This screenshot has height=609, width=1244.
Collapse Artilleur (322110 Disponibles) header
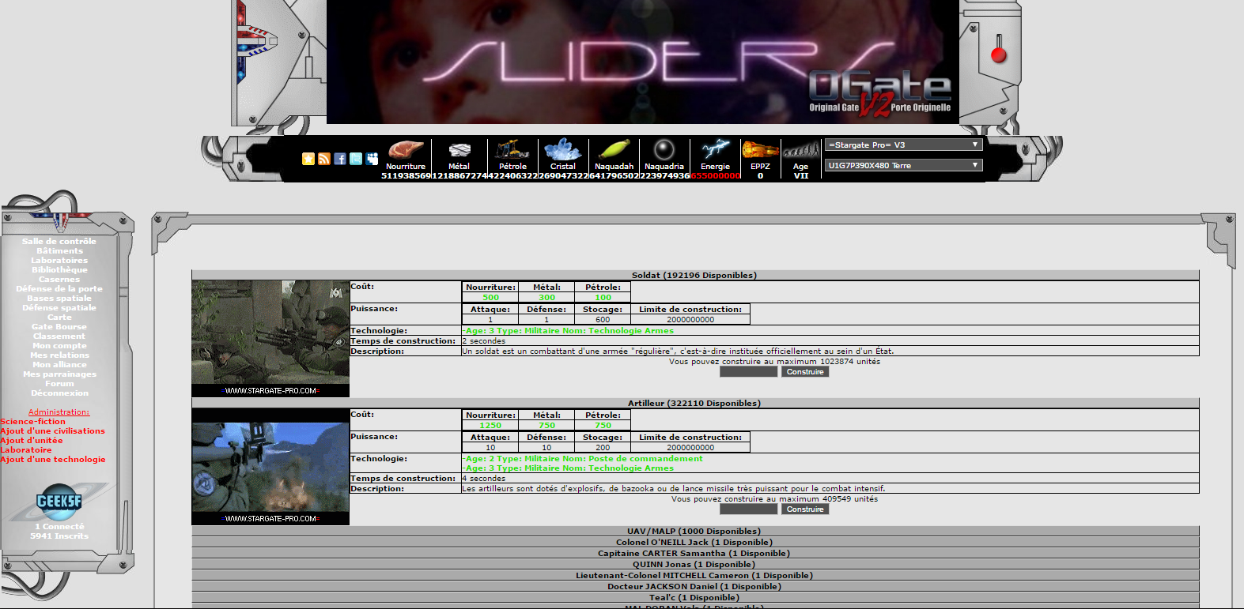point(695,403)
